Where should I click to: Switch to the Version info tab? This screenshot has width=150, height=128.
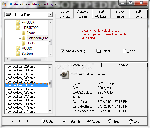click(124, 65)
